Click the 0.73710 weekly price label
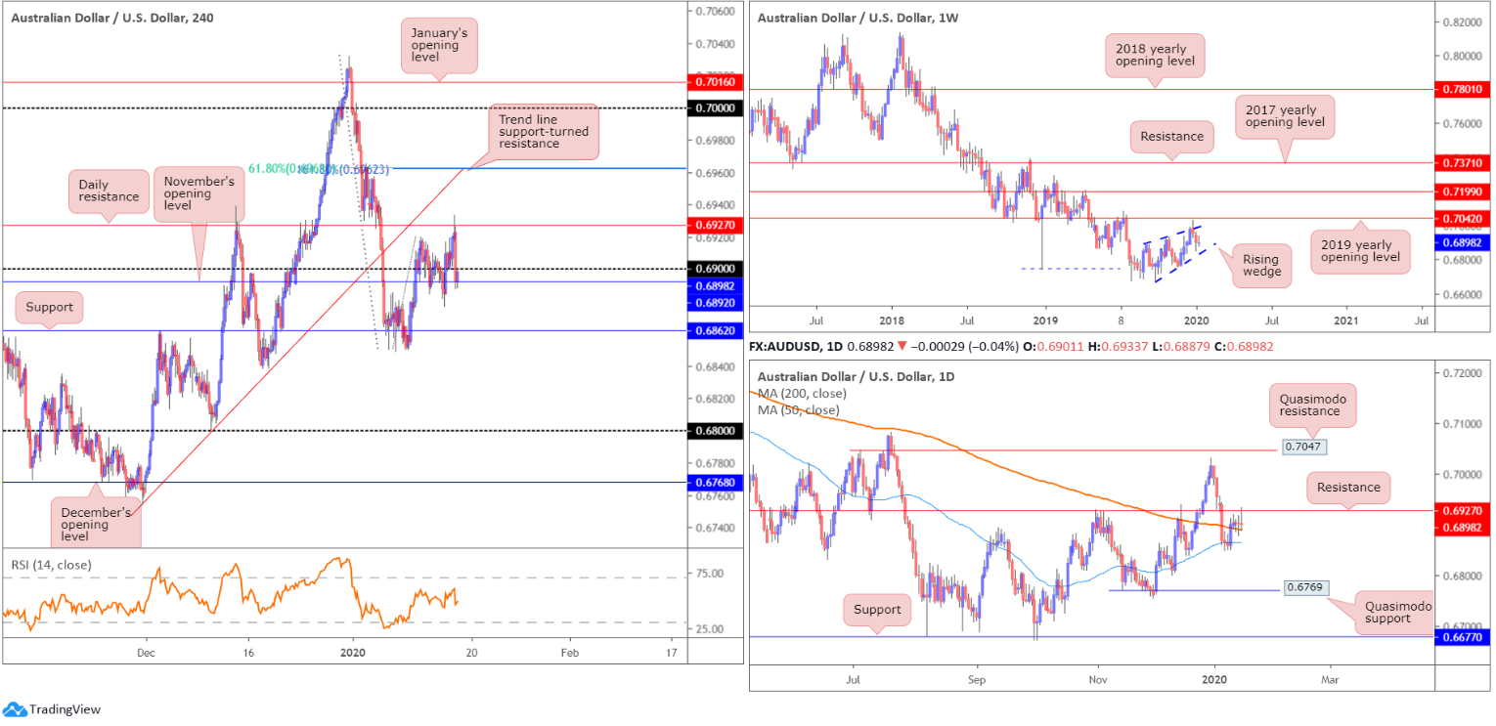This screenshot has width=1496, height=726. click(1463, 163)
